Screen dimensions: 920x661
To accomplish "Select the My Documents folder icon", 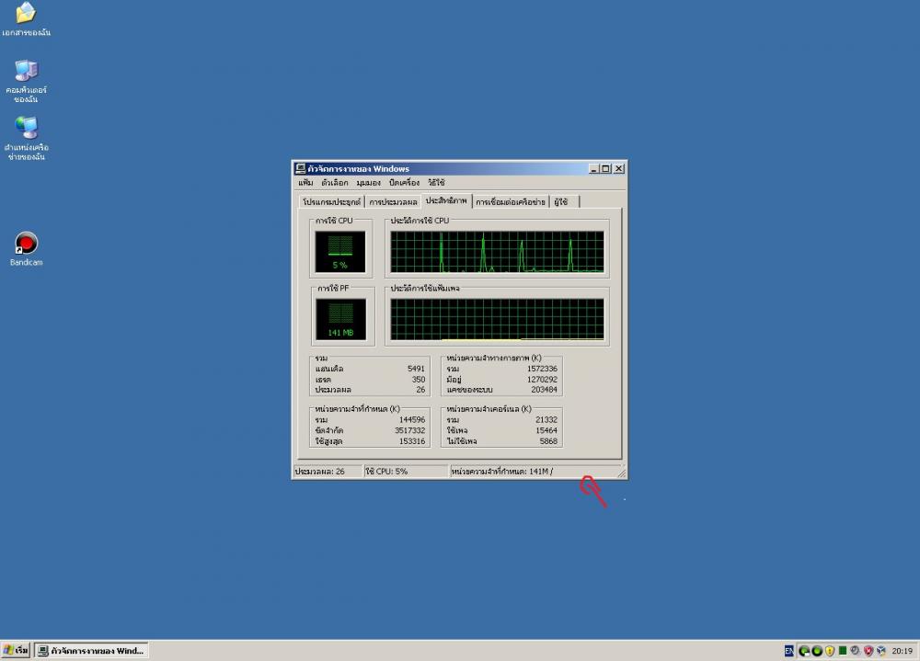I will pyautogui.click(x=26, y=14).
